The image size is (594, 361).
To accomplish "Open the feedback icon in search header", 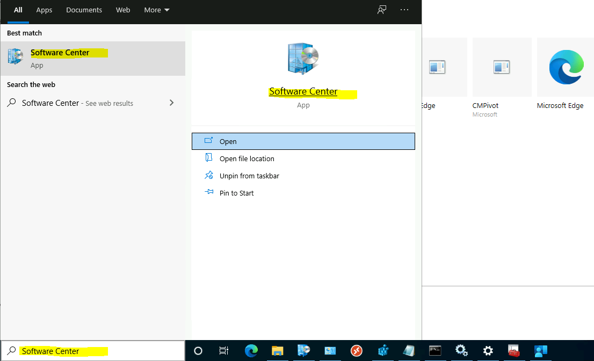I will click(x=382, y=10).
